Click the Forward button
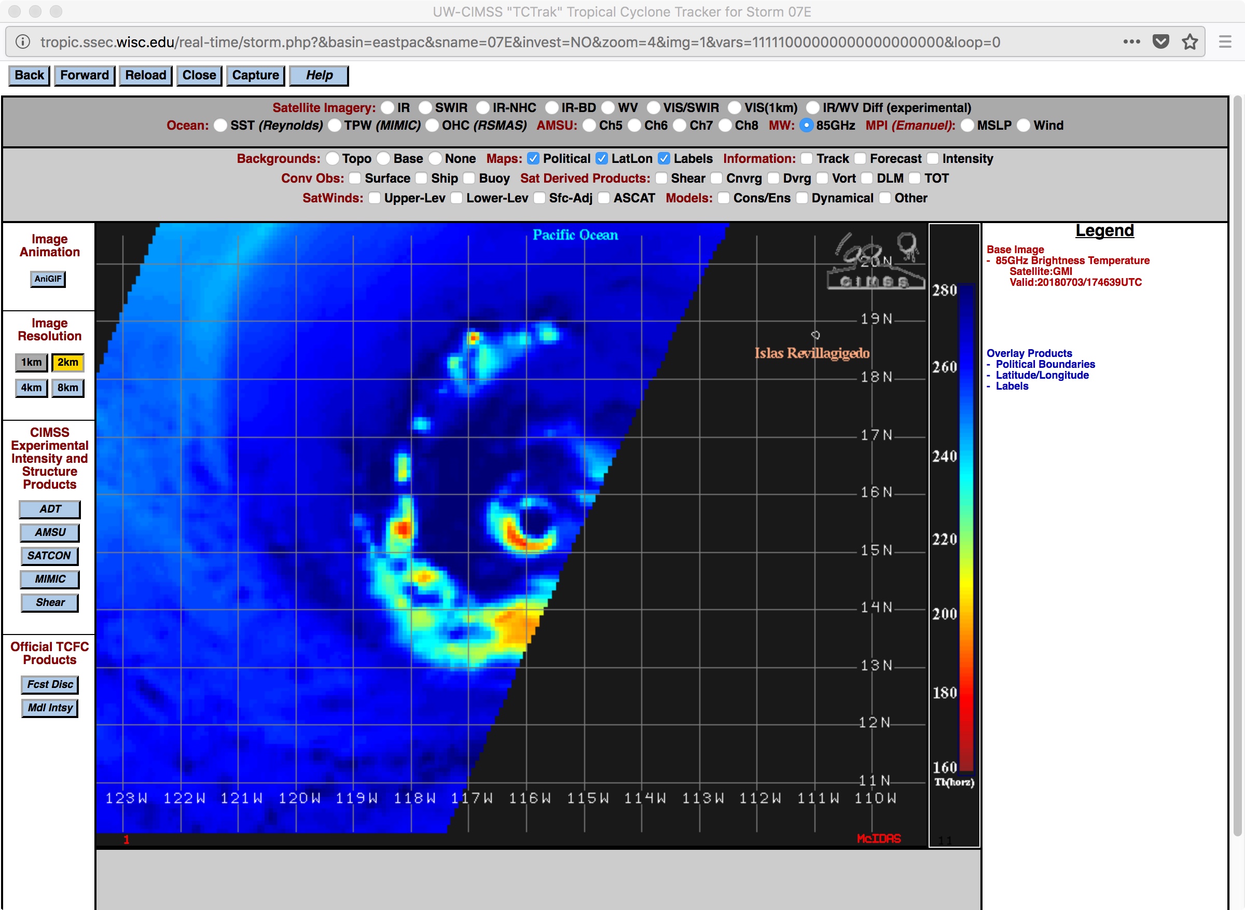 [x=84, y=75]
